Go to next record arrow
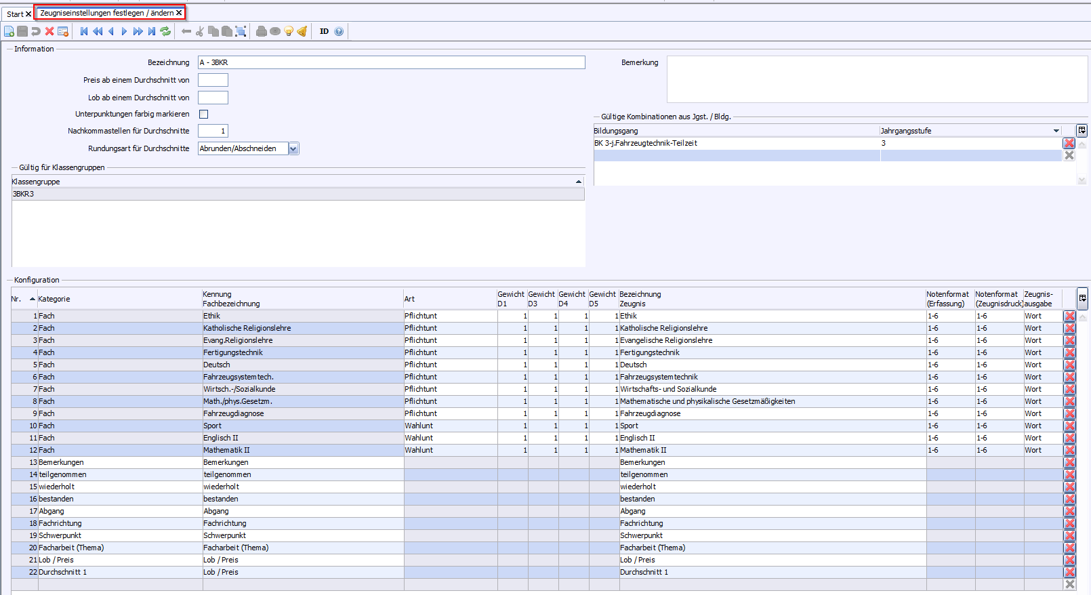Image resolution: width=1091 pixels, height=595 pixels. pyautogui.click(x=124, y=31)
